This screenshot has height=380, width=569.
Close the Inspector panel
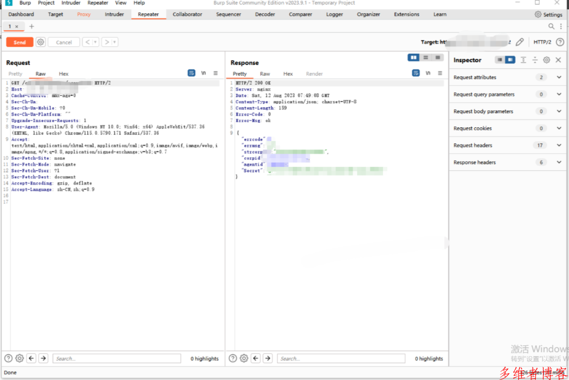click(558, 60)
